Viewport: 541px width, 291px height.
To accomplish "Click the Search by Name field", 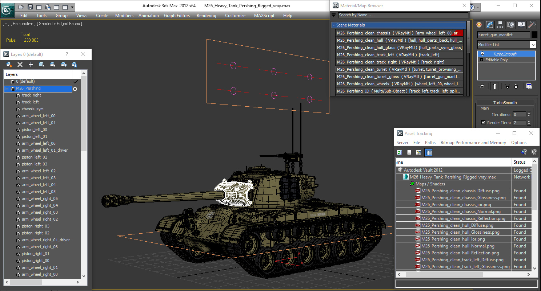I will [x=403, y=15].
